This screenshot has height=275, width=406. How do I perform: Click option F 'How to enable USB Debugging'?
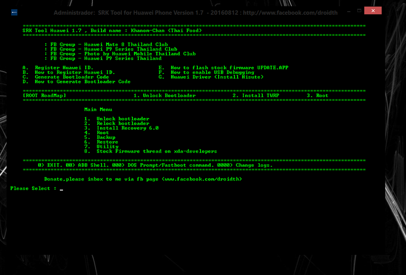[x=207, y=72]
